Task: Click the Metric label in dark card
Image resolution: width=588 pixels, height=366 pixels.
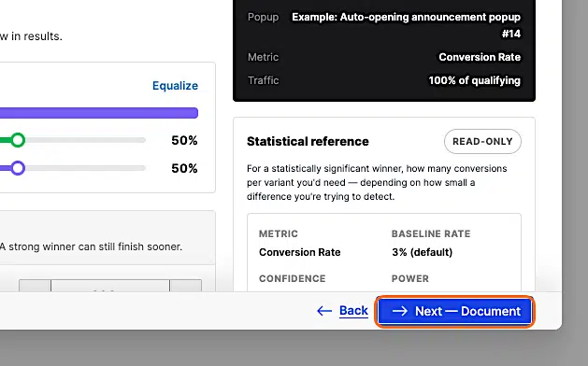Action: pyautogui.click(x=264, y=57)
